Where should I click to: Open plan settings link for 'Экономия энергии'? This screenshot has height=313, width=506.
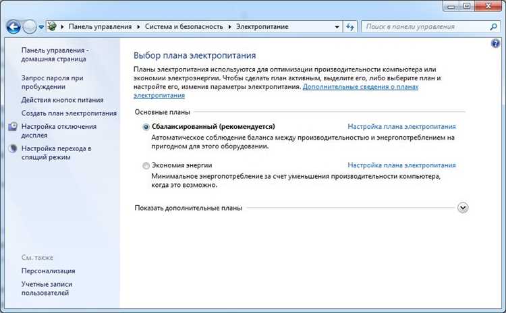401,165
